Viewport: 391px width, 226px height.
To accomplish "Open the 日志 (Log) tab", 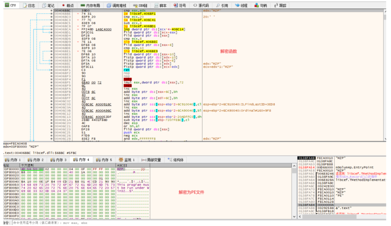I will click(29, 5).
